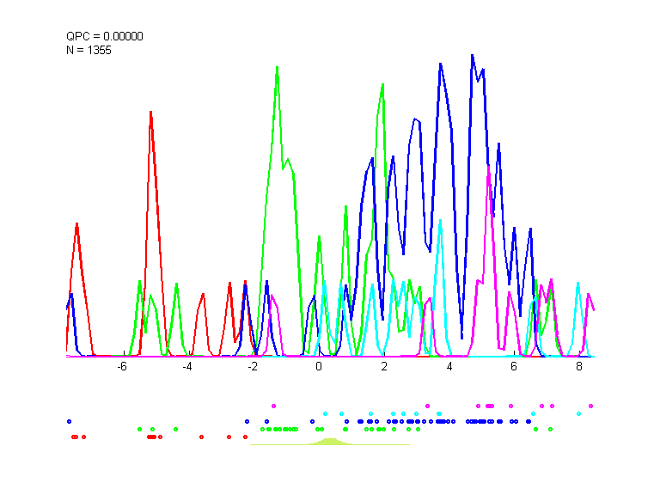This screenshot has height=495, width=660.
Task: Click the QPC = 0.00000 text label
Action: pos(105,36)
